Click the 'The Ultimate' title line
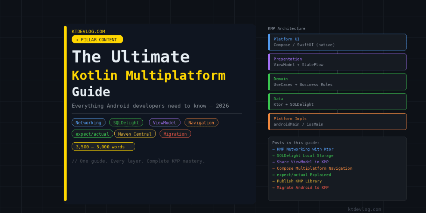Image resolution: width=426 pixels, height=213 pixels. coord(131,57)
